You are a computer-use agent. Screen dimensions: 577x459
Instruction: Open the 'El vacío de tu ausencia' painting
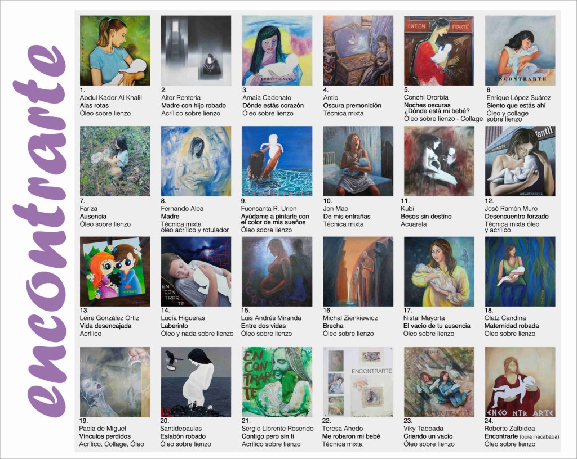(439, 271)
